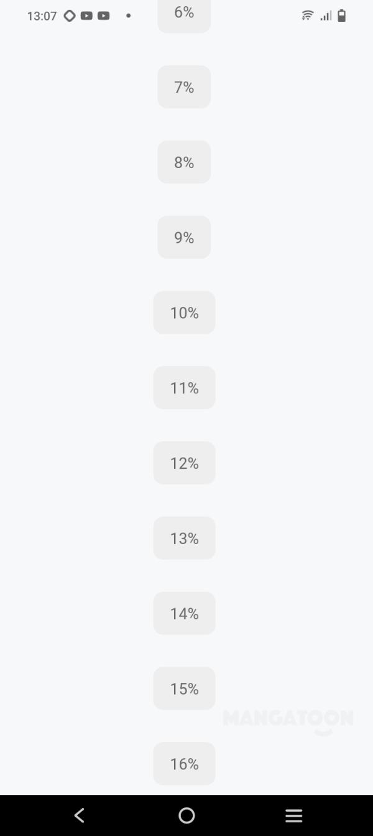Screen dimensions: 373x836
Task: Choose 13% from the list
Action: click(x=184, y=538)
